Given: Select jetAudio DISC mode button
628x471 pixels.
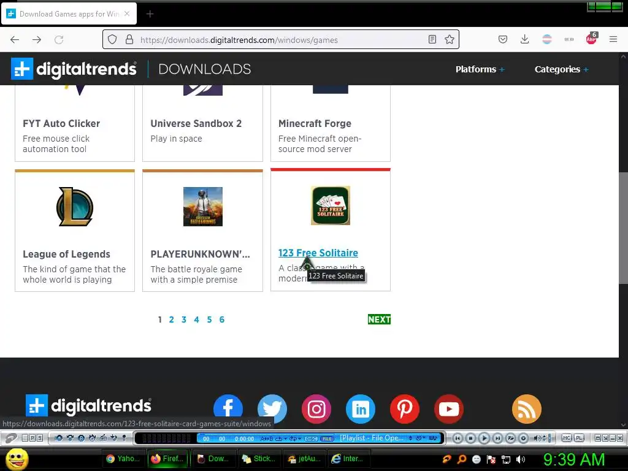Looking at the screenshot, I should pyautogui.click(x=311, y=438).
